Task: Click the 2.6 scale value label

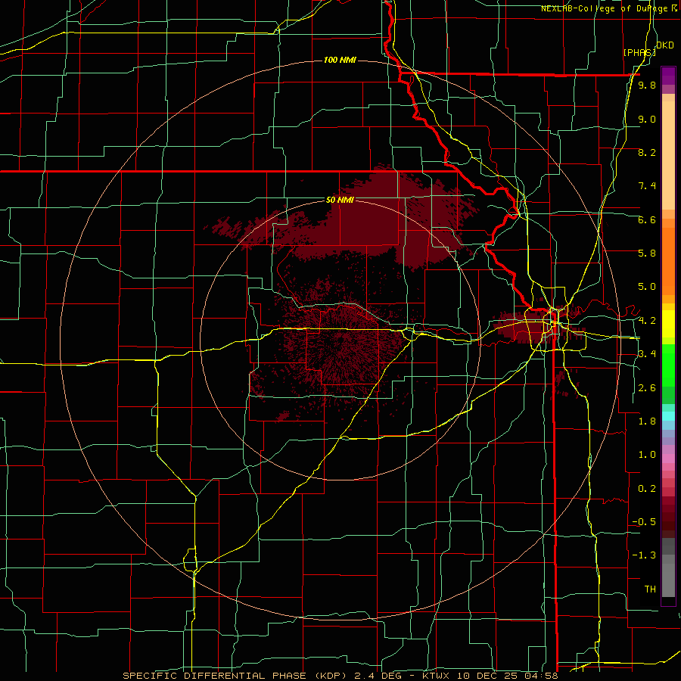Action: (647, 388)
